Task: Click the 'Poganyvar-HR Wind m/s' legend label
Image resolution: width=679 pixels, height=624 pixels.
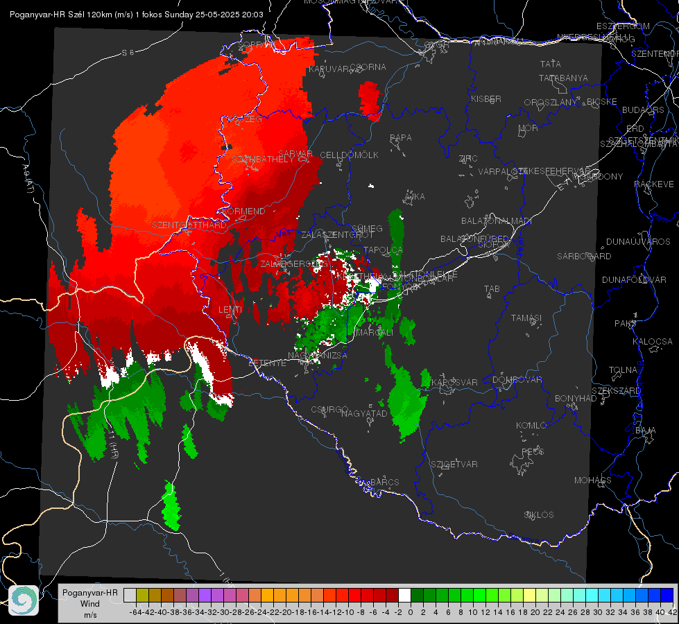Action: pos(90,604)
